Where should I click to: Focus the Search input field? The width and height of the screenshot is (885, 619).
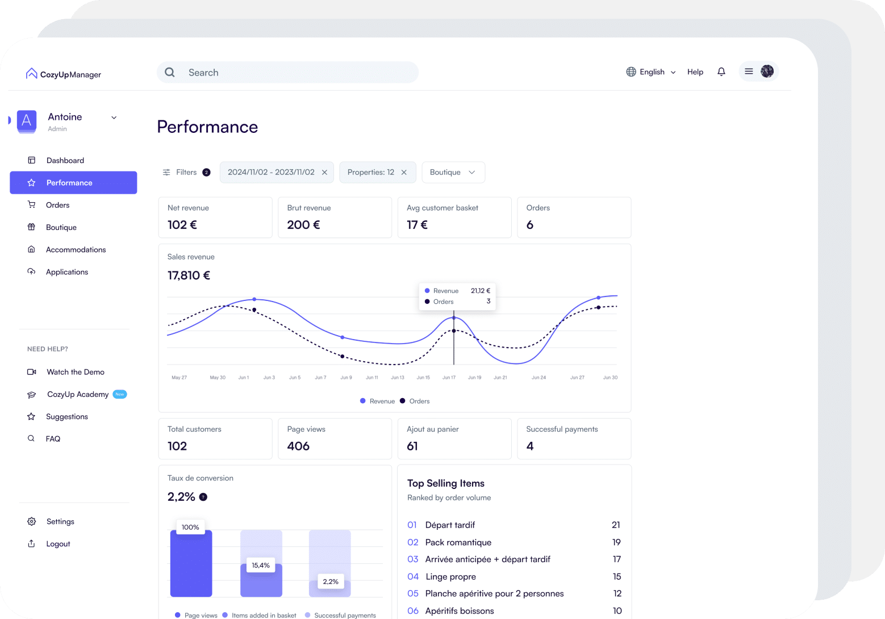pos(295,72)
